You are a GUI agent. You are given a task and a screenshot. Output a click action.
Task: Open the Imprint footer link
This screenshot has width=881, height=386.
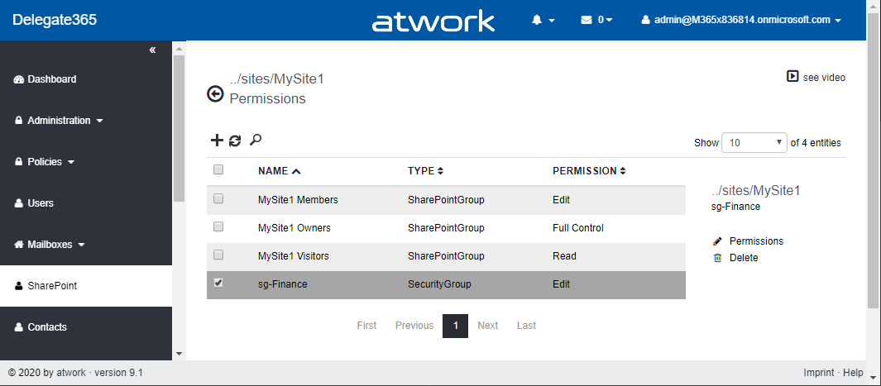[x=818, y=373]
